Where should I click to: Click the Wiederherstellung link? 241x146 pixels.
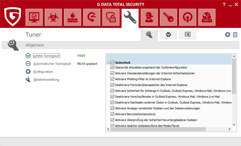46,80
